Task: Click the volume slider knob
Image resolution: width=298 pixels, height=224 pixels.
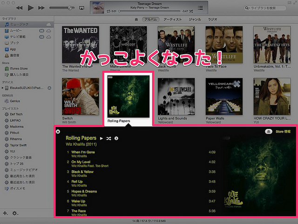Action: [70, 8]
